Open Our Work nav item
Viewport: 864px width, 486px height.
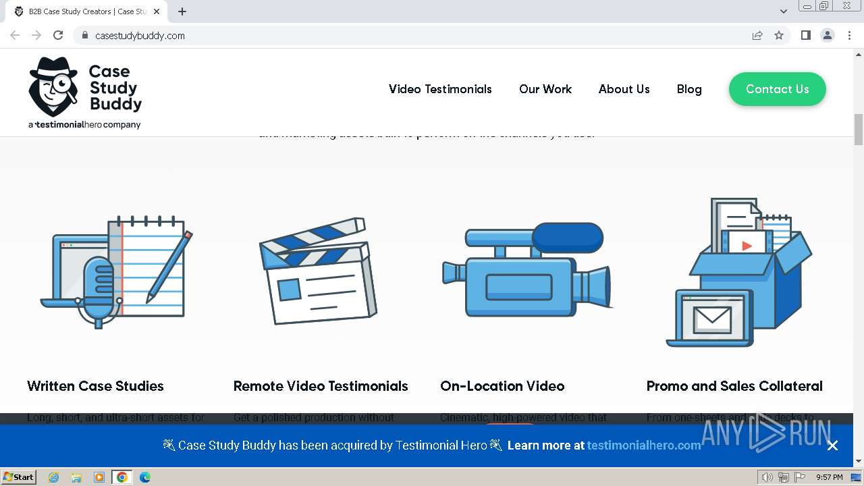pyautogui.click(x=545, y=89)
